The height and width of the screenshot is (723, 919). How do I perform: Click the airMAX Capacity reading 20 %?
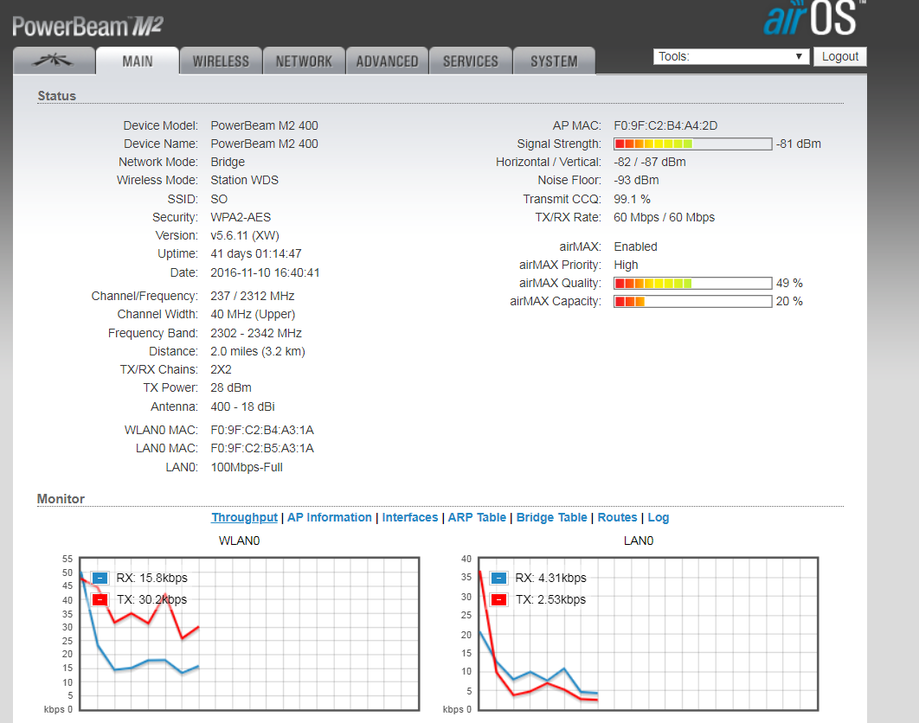coord(789,301)
